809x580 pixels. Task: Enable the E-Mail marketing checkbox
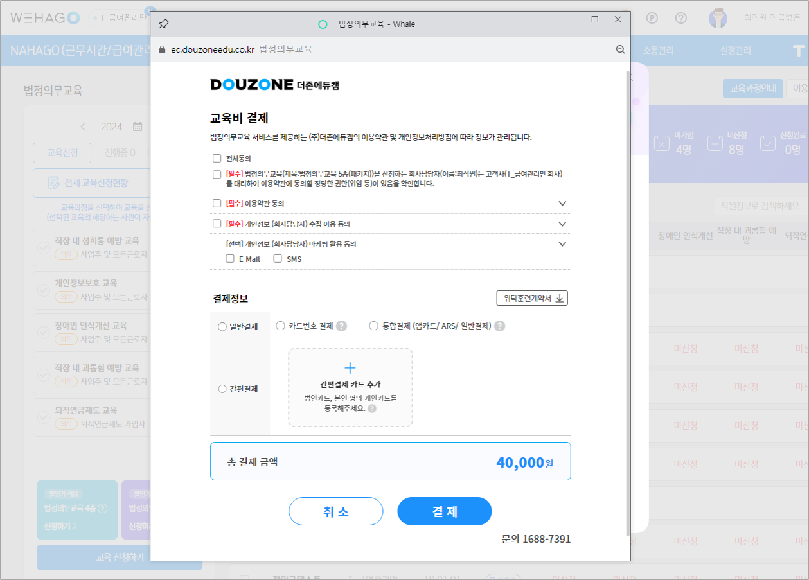coord(230,259)
